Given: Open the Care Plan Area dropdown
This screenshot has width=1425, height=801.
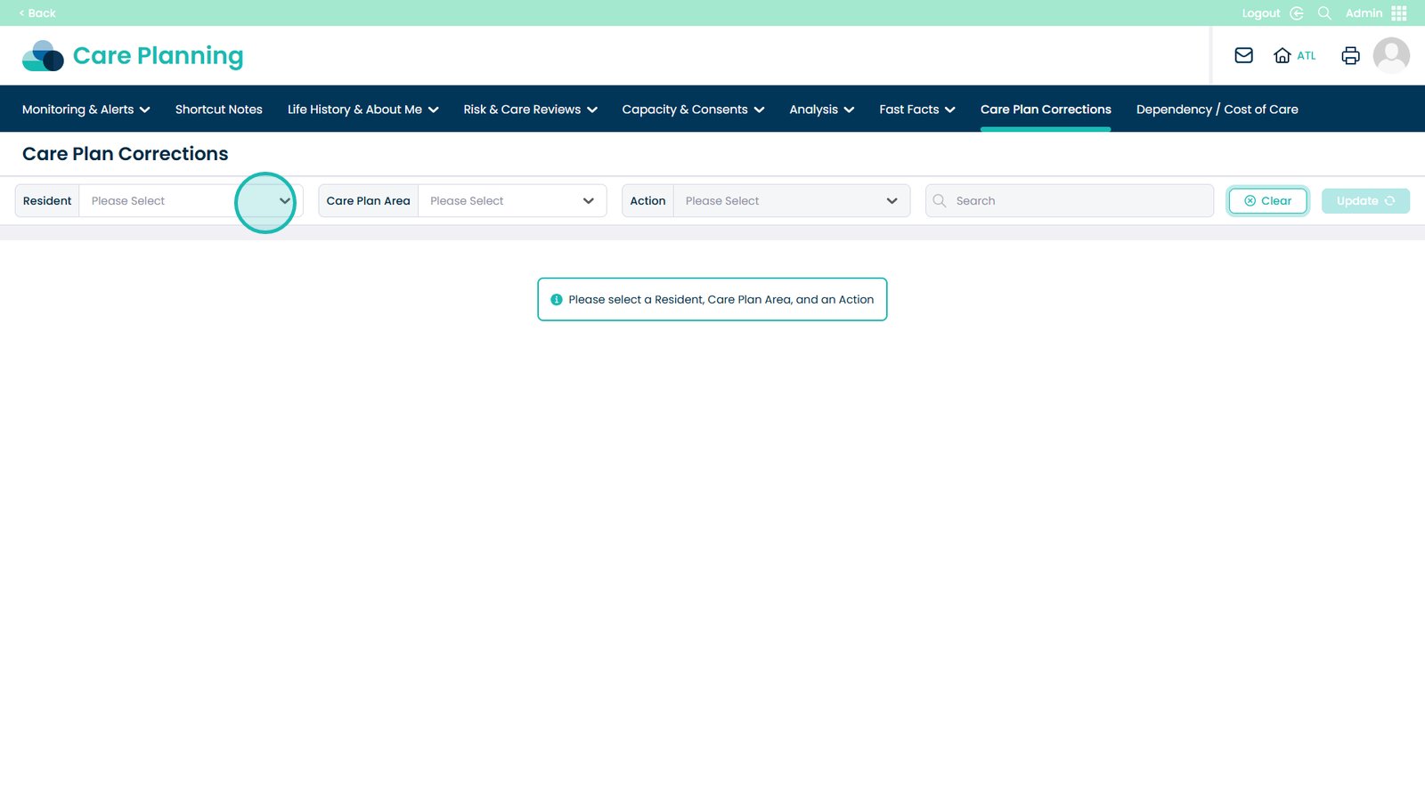Looking at the screenshot, I should [512, 201].
